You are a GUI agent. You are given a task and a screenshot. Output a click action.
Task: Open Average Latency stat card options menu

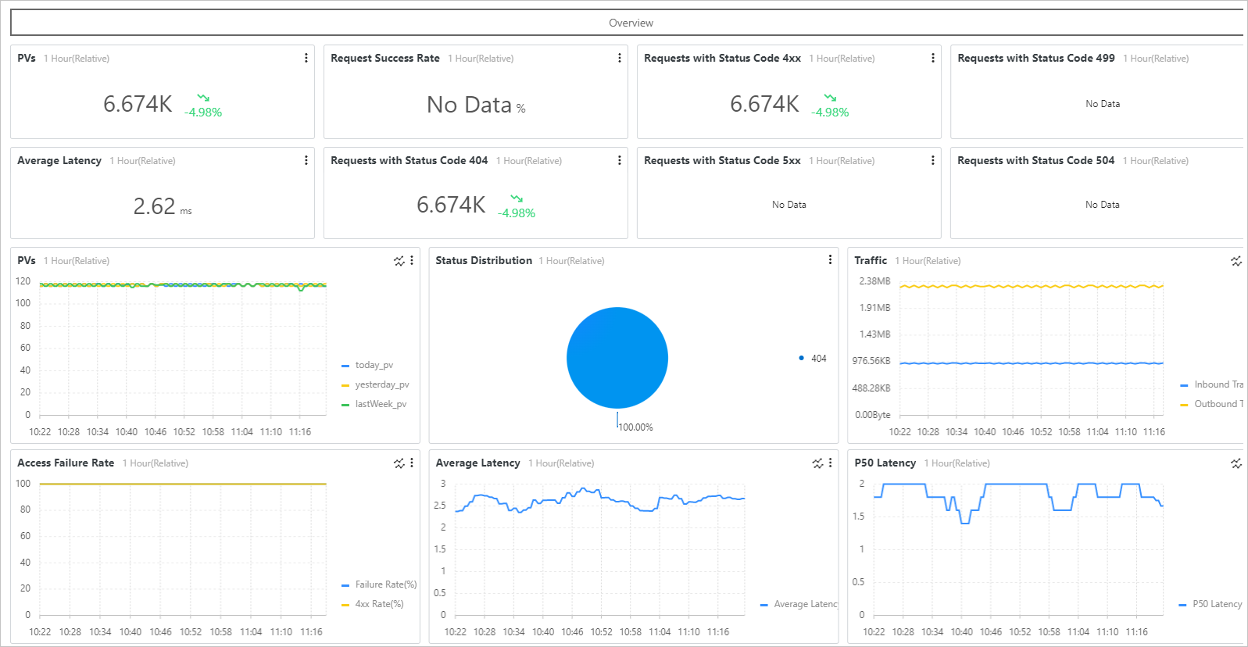(306, 160)
